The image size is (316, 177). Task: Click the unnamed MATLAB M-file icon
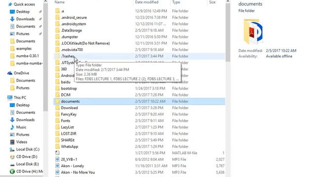tap(57, 153)
